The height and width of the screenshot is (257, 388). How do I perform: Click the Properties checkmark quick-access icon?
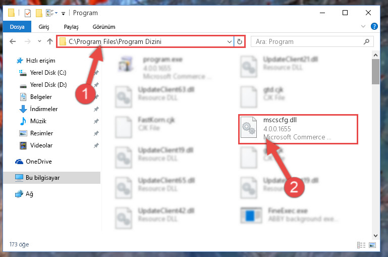[28, 13]
